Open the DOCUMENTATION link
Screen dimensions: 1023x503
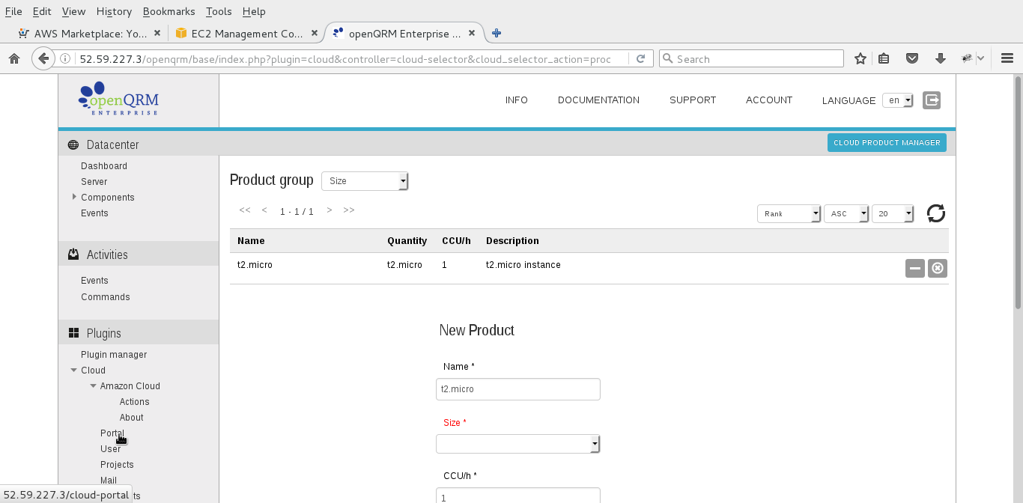point(598,100)
